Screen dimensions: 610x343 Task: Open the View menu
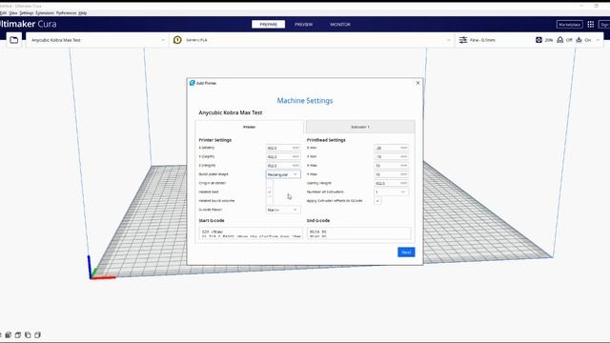click(13, 12)
